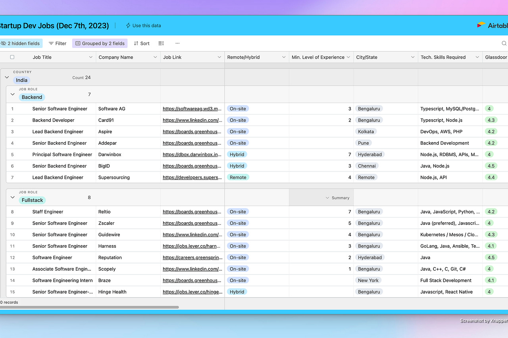This screenshot has height=338, width=508.
Task: Click experience value 7 in Darwinbox row
Action: [350, 155]
